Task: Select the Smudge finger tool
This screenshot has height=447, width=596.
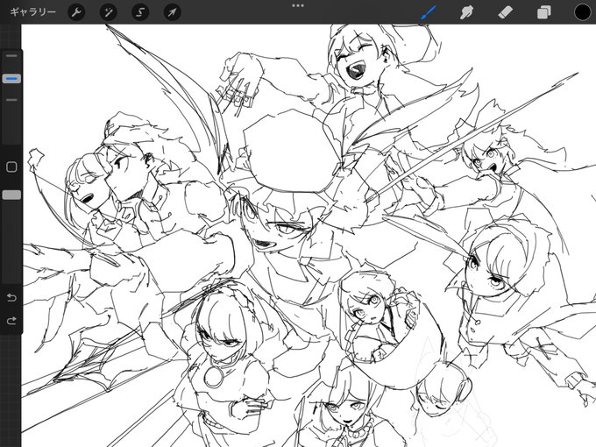Action: (x=467, y=12)
